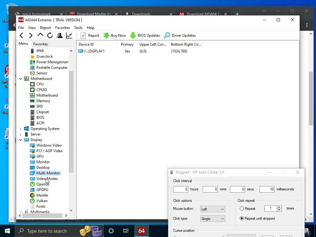Open the user profile toolbar icon
The image size is (316, 237).
click(60, 35)
